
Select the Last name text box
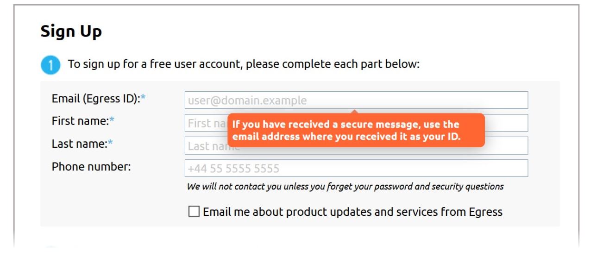coord(356,145)
